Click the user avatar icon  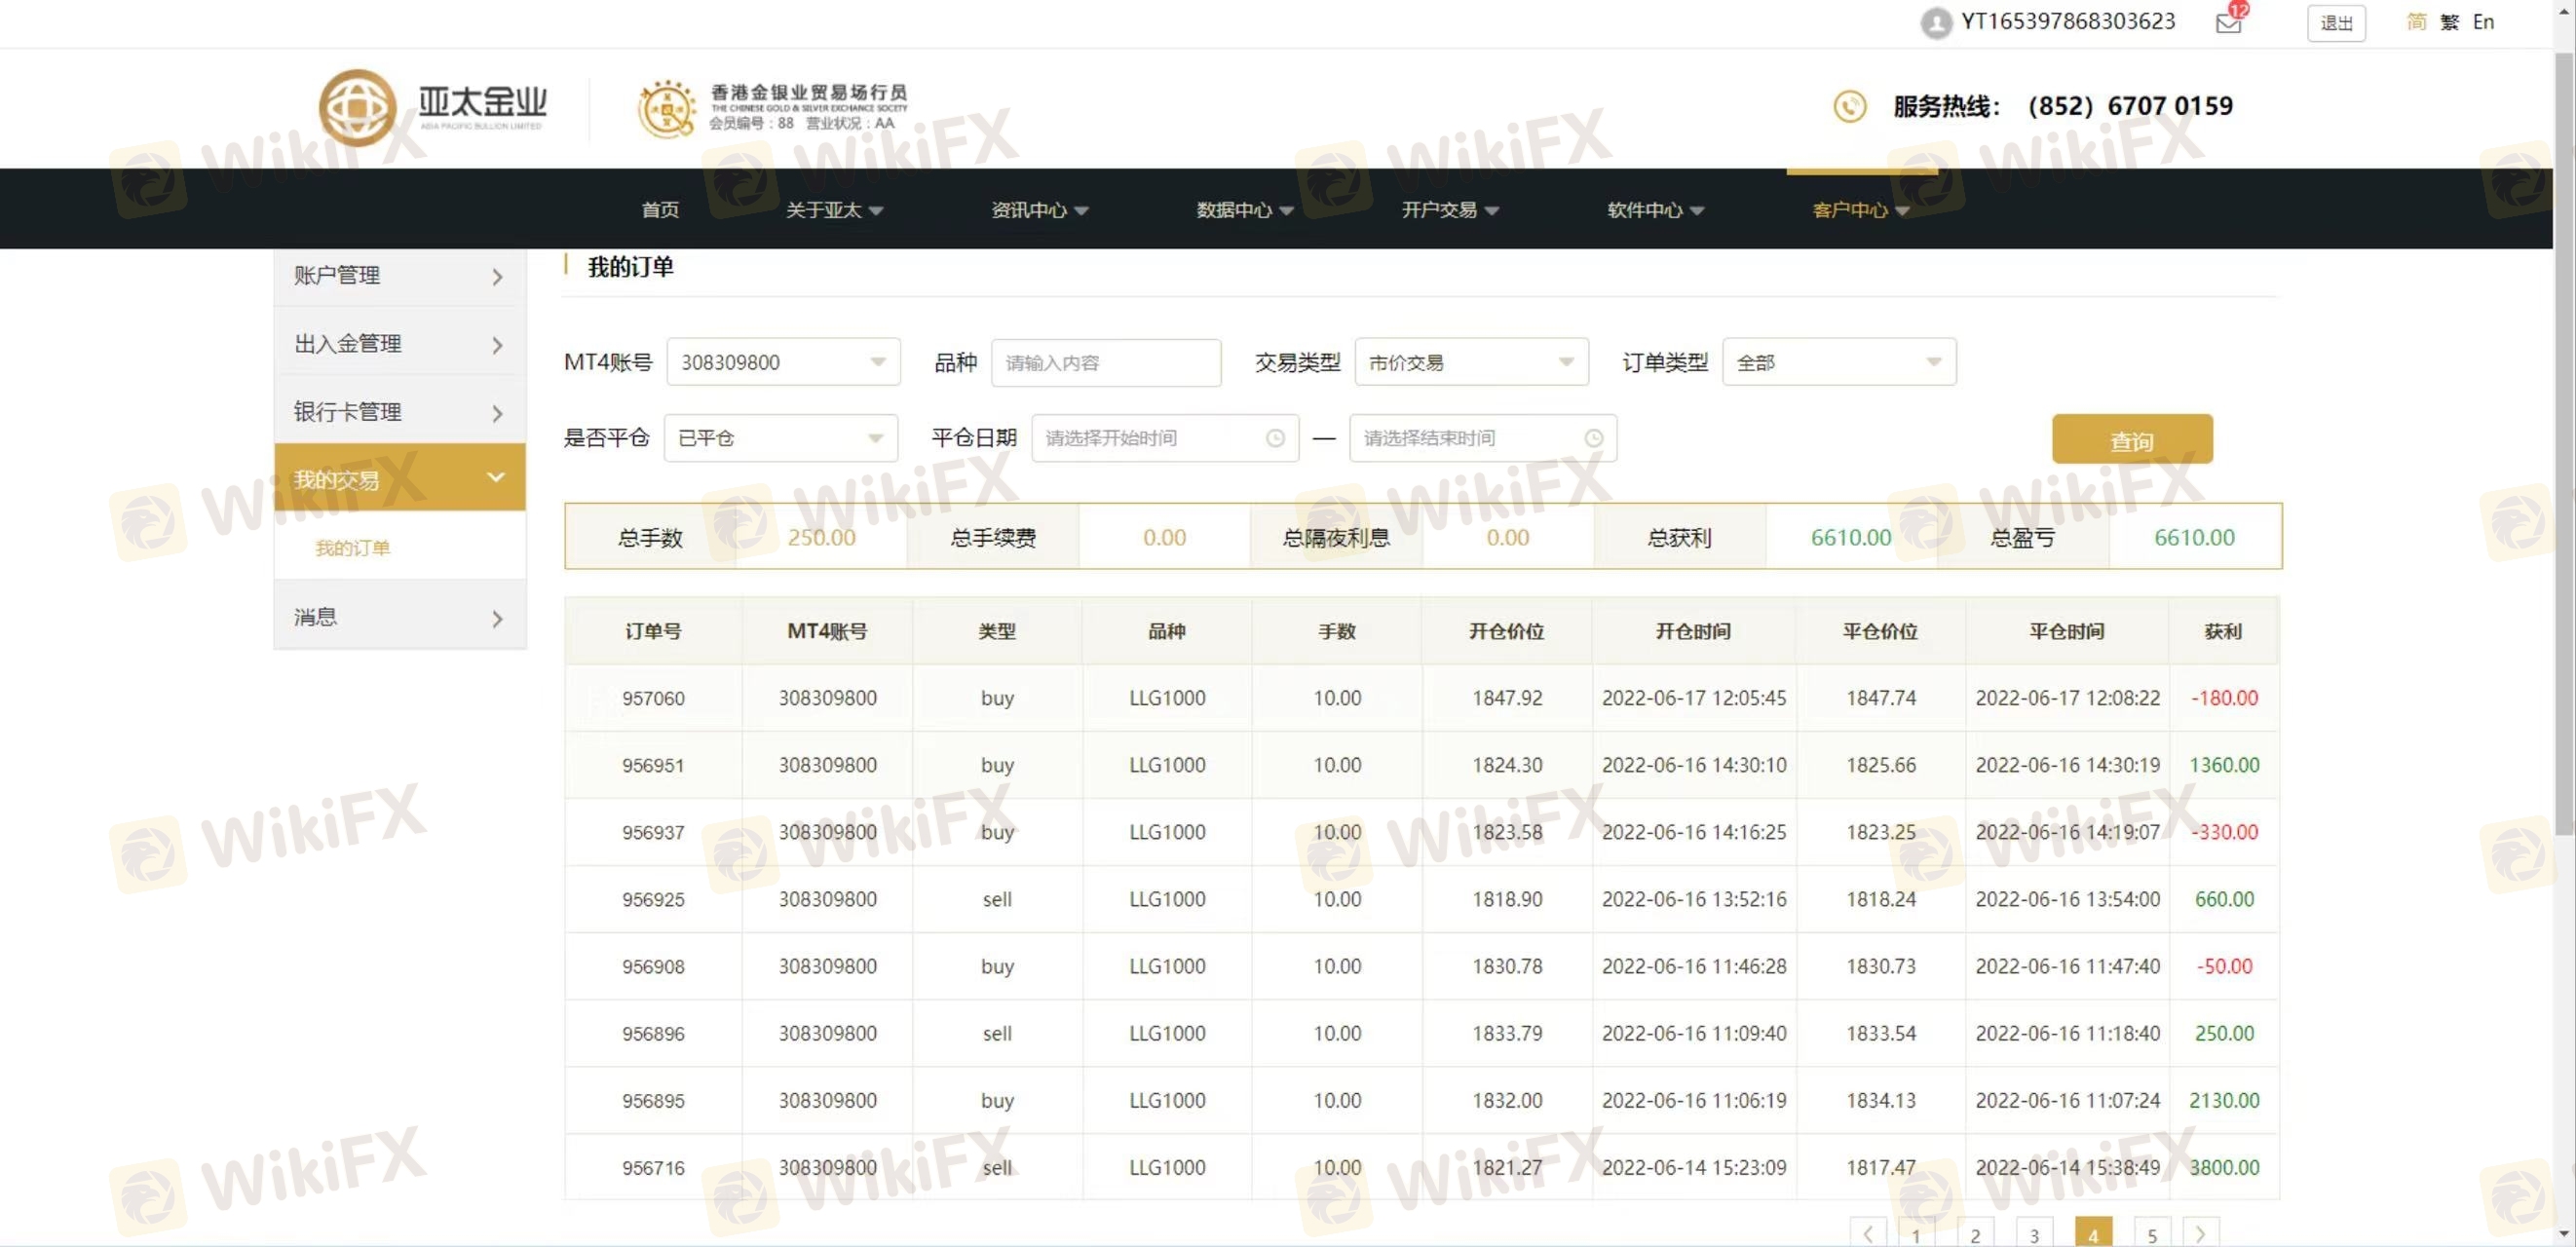point(1936,23)
